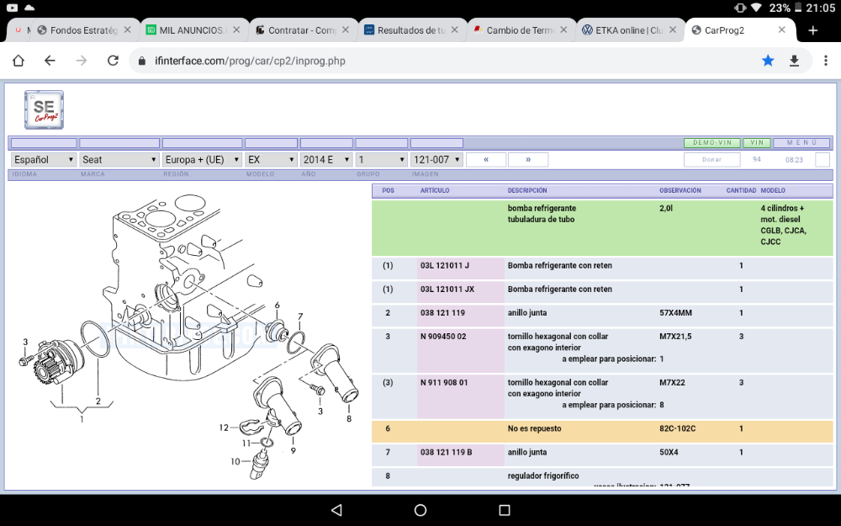Open the group dropdown showing 1

coord(381,159)
